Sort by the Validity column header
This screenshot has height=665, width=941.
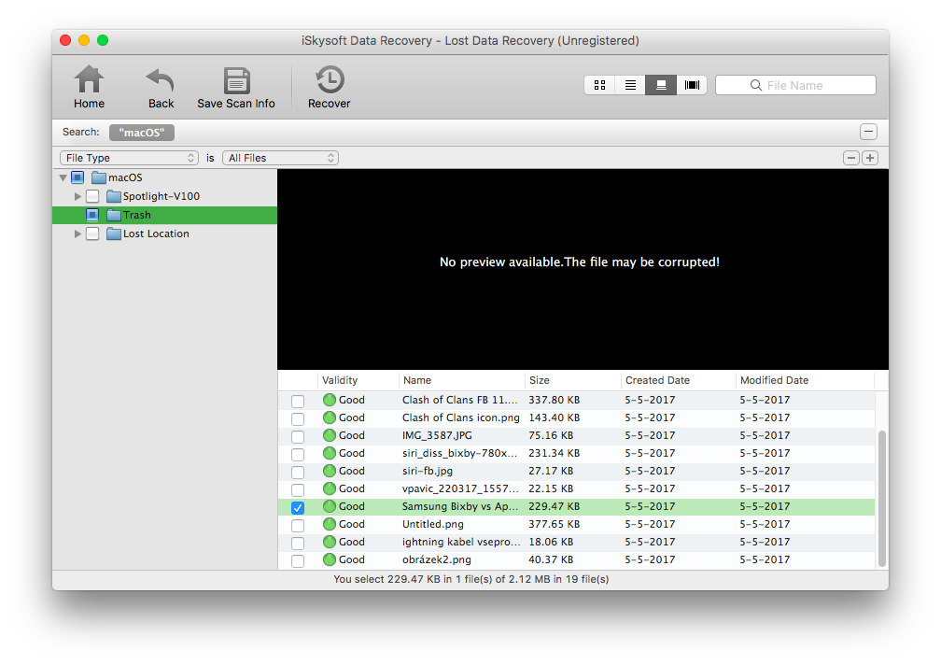358,380
